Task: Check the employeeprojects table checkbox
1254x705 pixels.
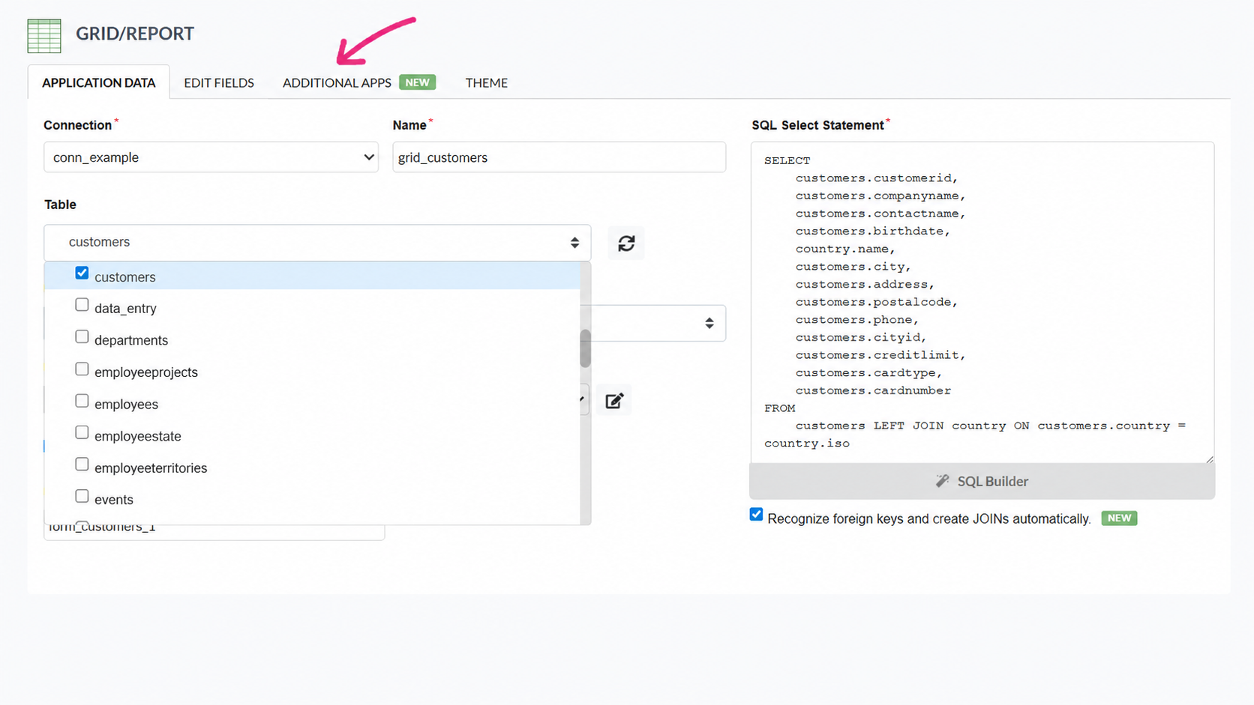Action: coord(82,369)
